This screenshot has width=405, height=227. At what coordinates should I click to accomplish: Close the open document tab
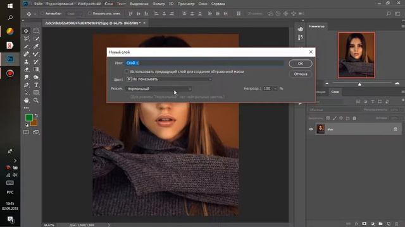144,23
